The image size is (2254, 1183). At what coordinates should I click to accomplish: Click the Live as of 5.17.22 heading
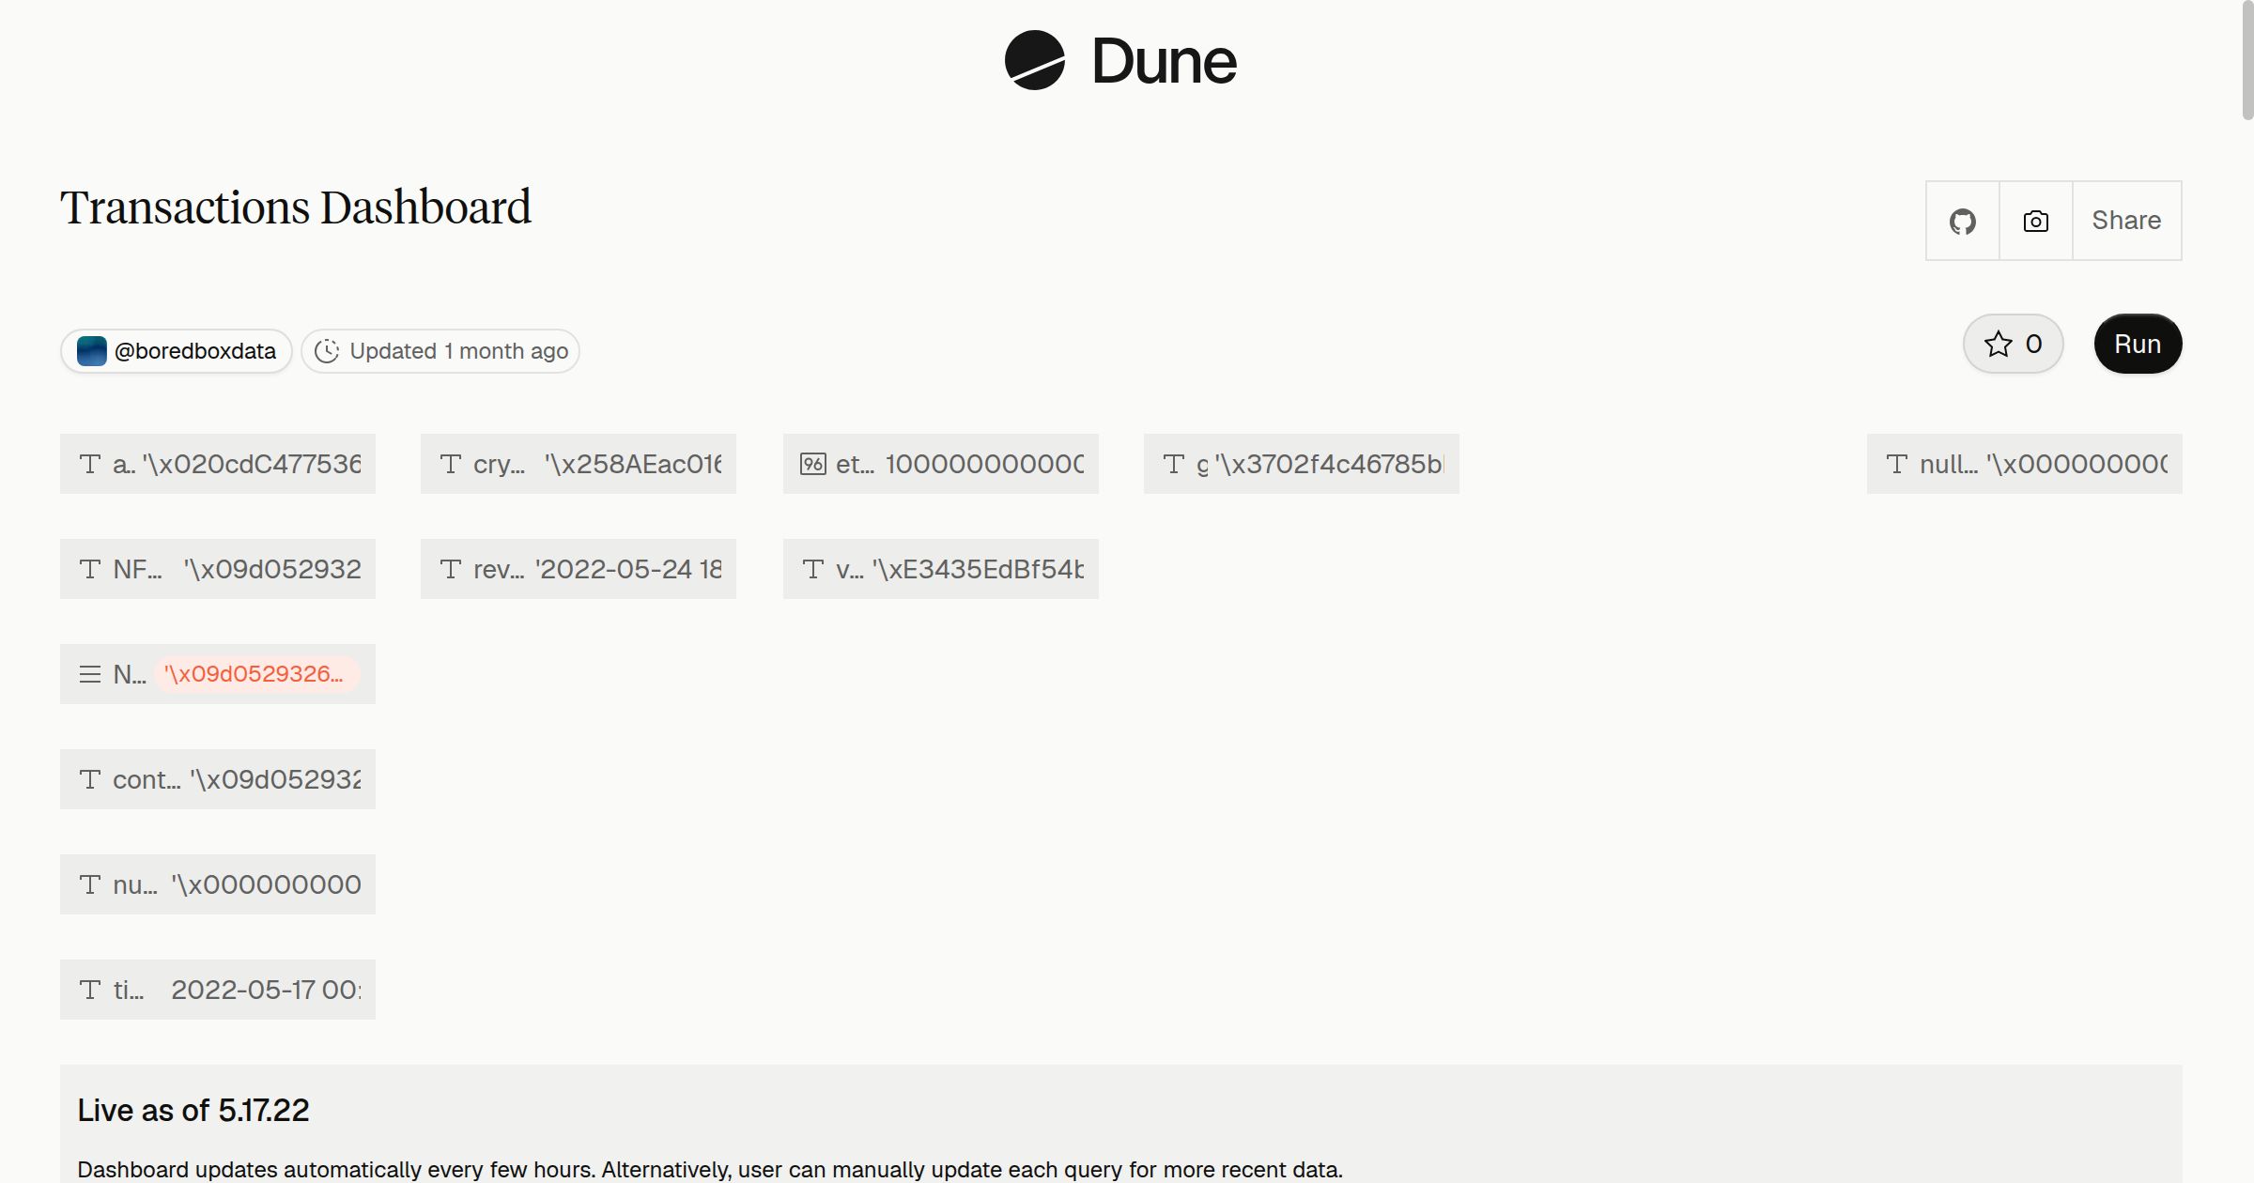point(193,1110)
